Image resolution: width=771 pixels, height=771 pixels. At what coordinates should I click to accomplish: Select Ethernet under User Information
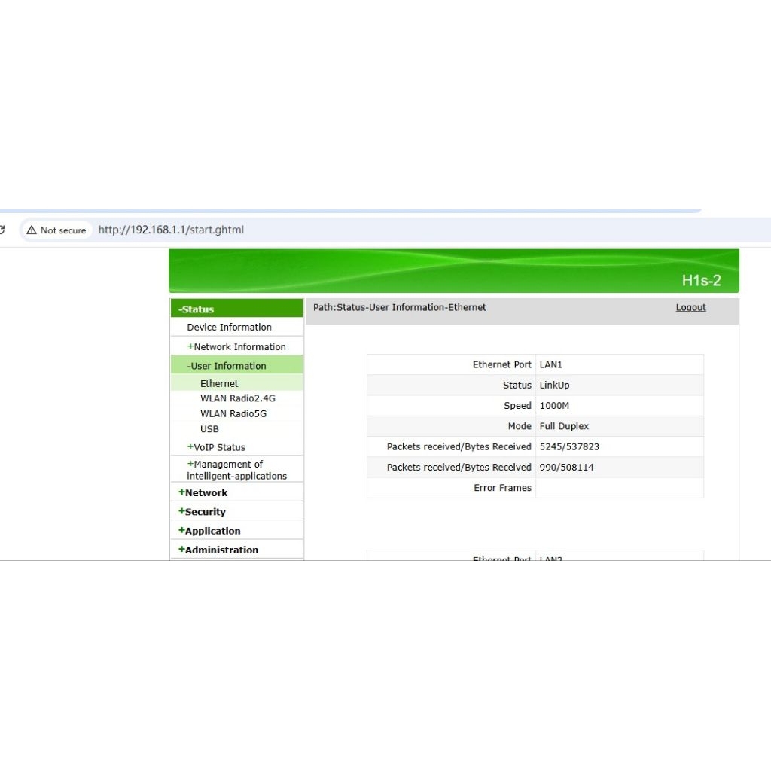[x=219, y=384]
